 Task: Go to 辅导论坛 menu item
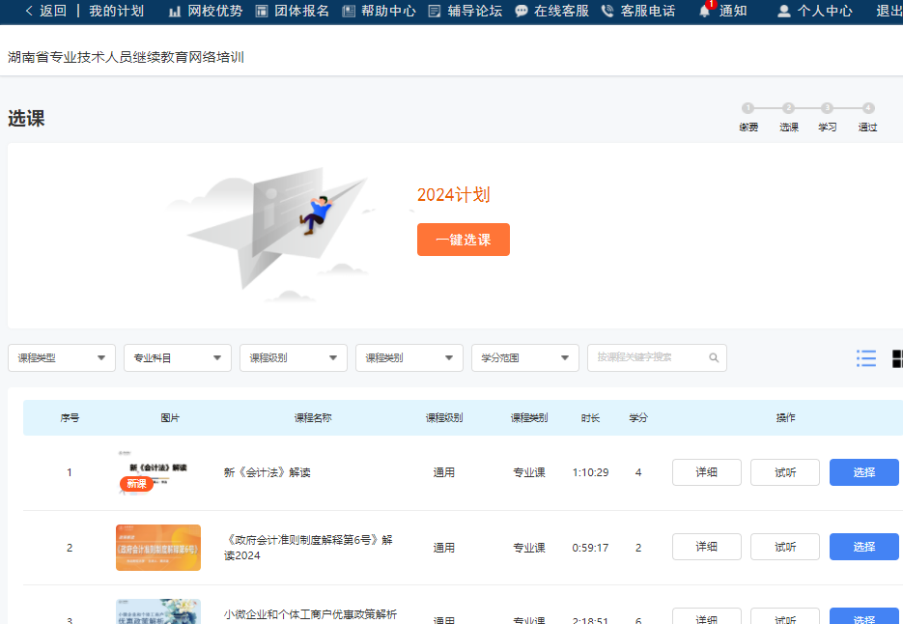(x=465, y=11)
